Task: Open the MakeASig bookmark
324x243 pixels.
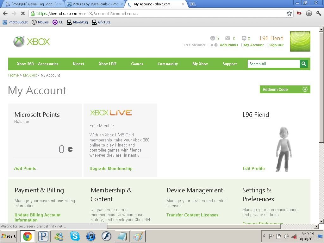Action: tap(77, 22)
